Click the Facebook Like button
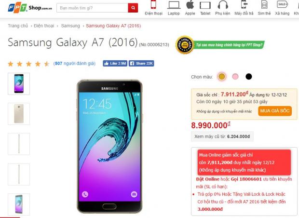 tap(115, 64)
